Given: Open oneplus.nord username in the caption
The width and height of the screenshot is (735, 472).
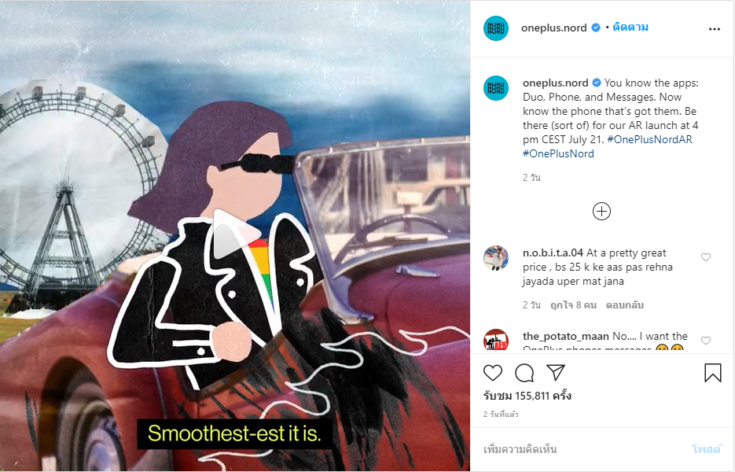Looking at the screenshot, I should click(x=556, y=83).
